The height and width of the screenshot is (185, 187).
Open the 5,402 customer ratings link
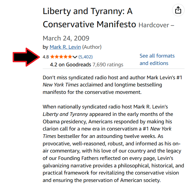point(85,57)
